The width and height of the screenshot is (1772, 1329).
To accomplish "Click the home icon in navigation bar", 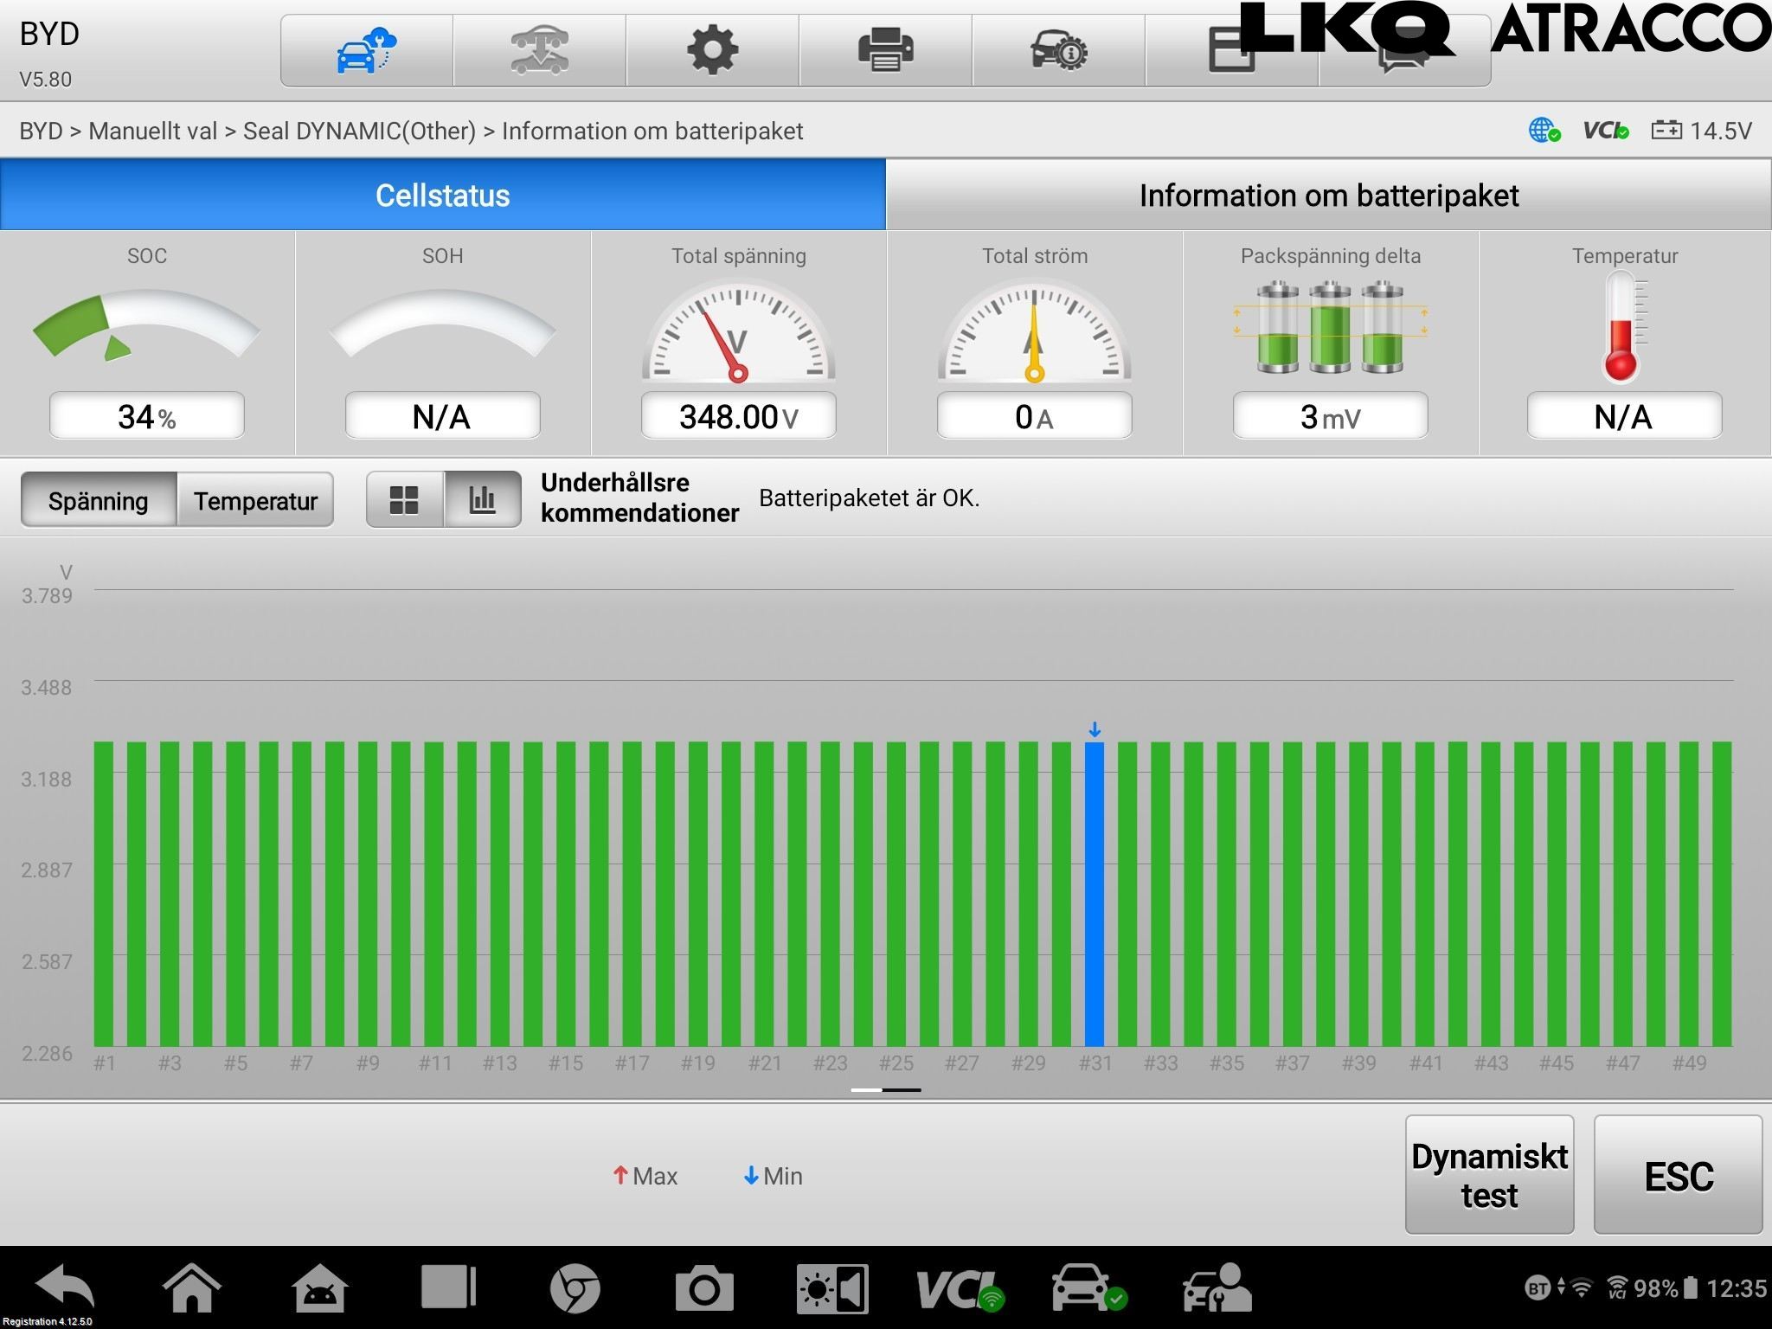I will click(x=192, y=1288).
